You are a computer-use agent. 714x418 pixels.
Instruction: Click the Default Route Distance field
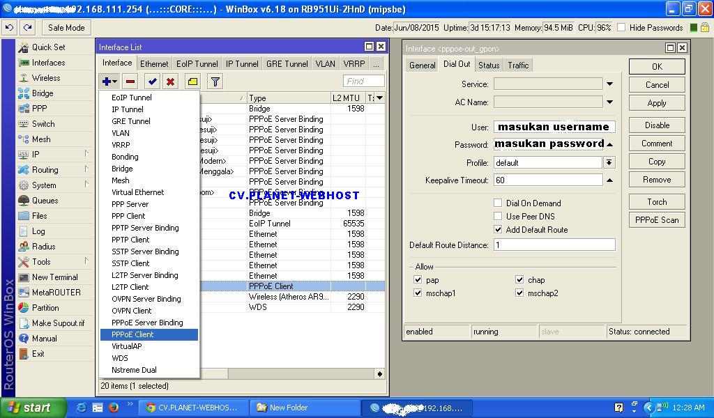(x=554, y=245)
